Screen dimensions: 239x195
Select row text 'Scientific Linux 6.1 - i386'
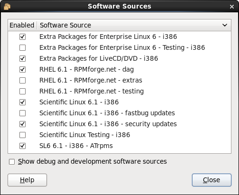point(79,102)
